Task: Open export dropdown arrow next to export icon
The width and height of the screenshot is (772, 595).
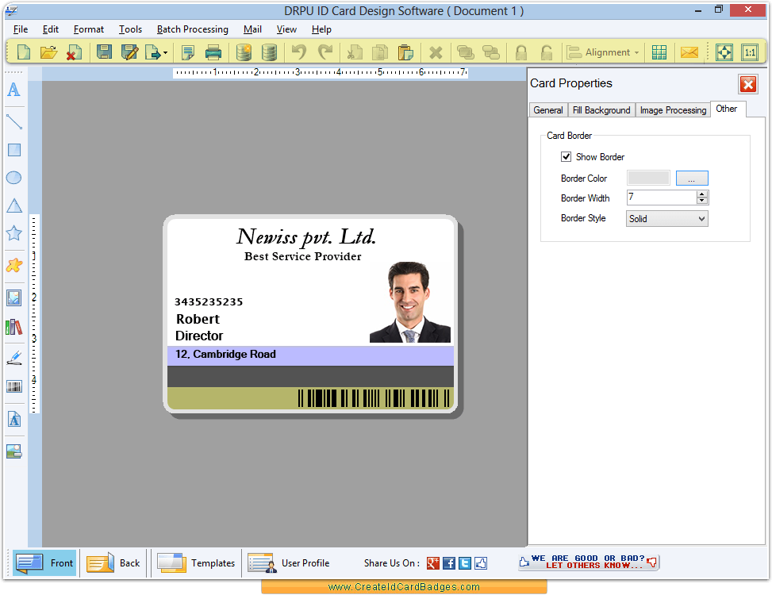Action: coord(165,52)
